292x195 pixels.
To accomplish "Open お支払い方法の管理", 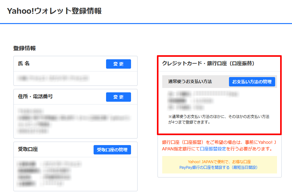I will pyautogui.click(x=252, y=82).
